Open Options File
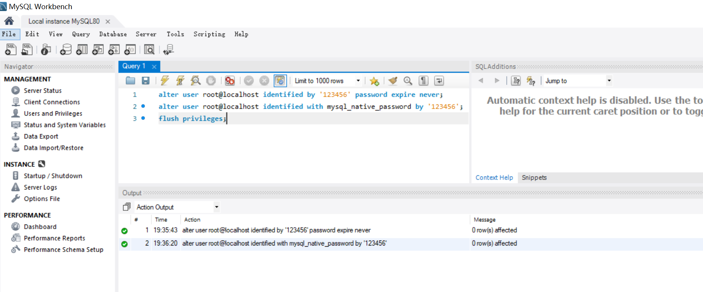This screenshot has width=703, height=292. [x=42, y=199]
